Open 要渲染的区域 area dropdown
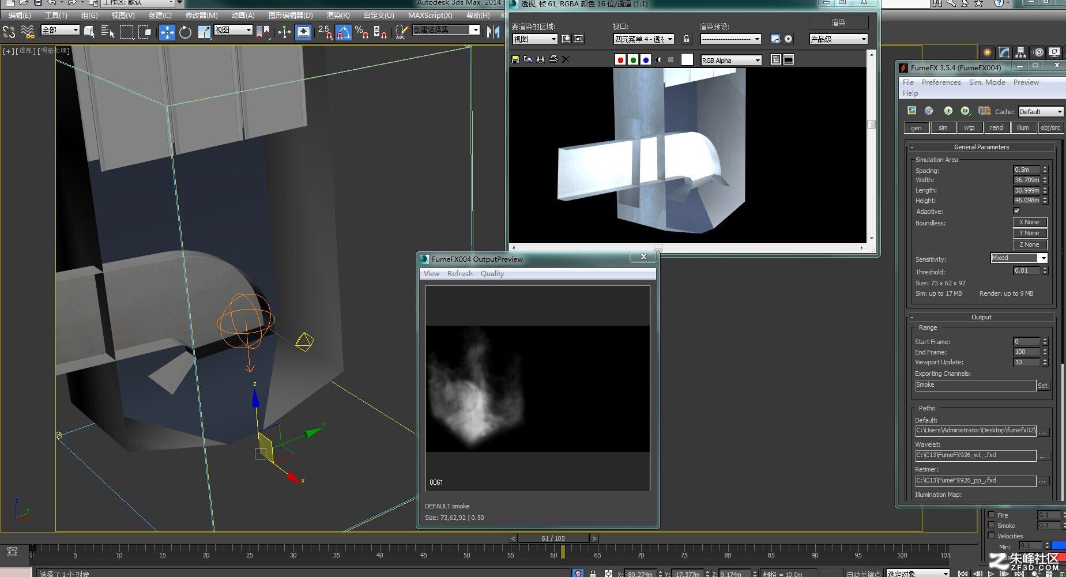The width and height of the screenshot is (1066, 577). 534,39
